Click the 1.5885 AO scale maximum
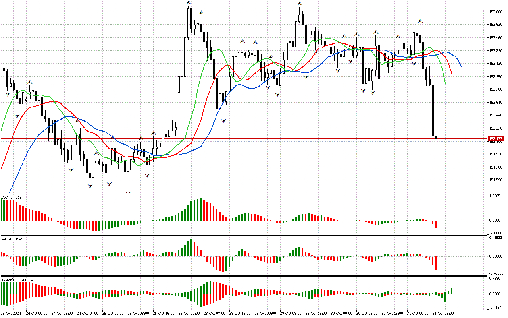508x318 pixels. [495, 196]
